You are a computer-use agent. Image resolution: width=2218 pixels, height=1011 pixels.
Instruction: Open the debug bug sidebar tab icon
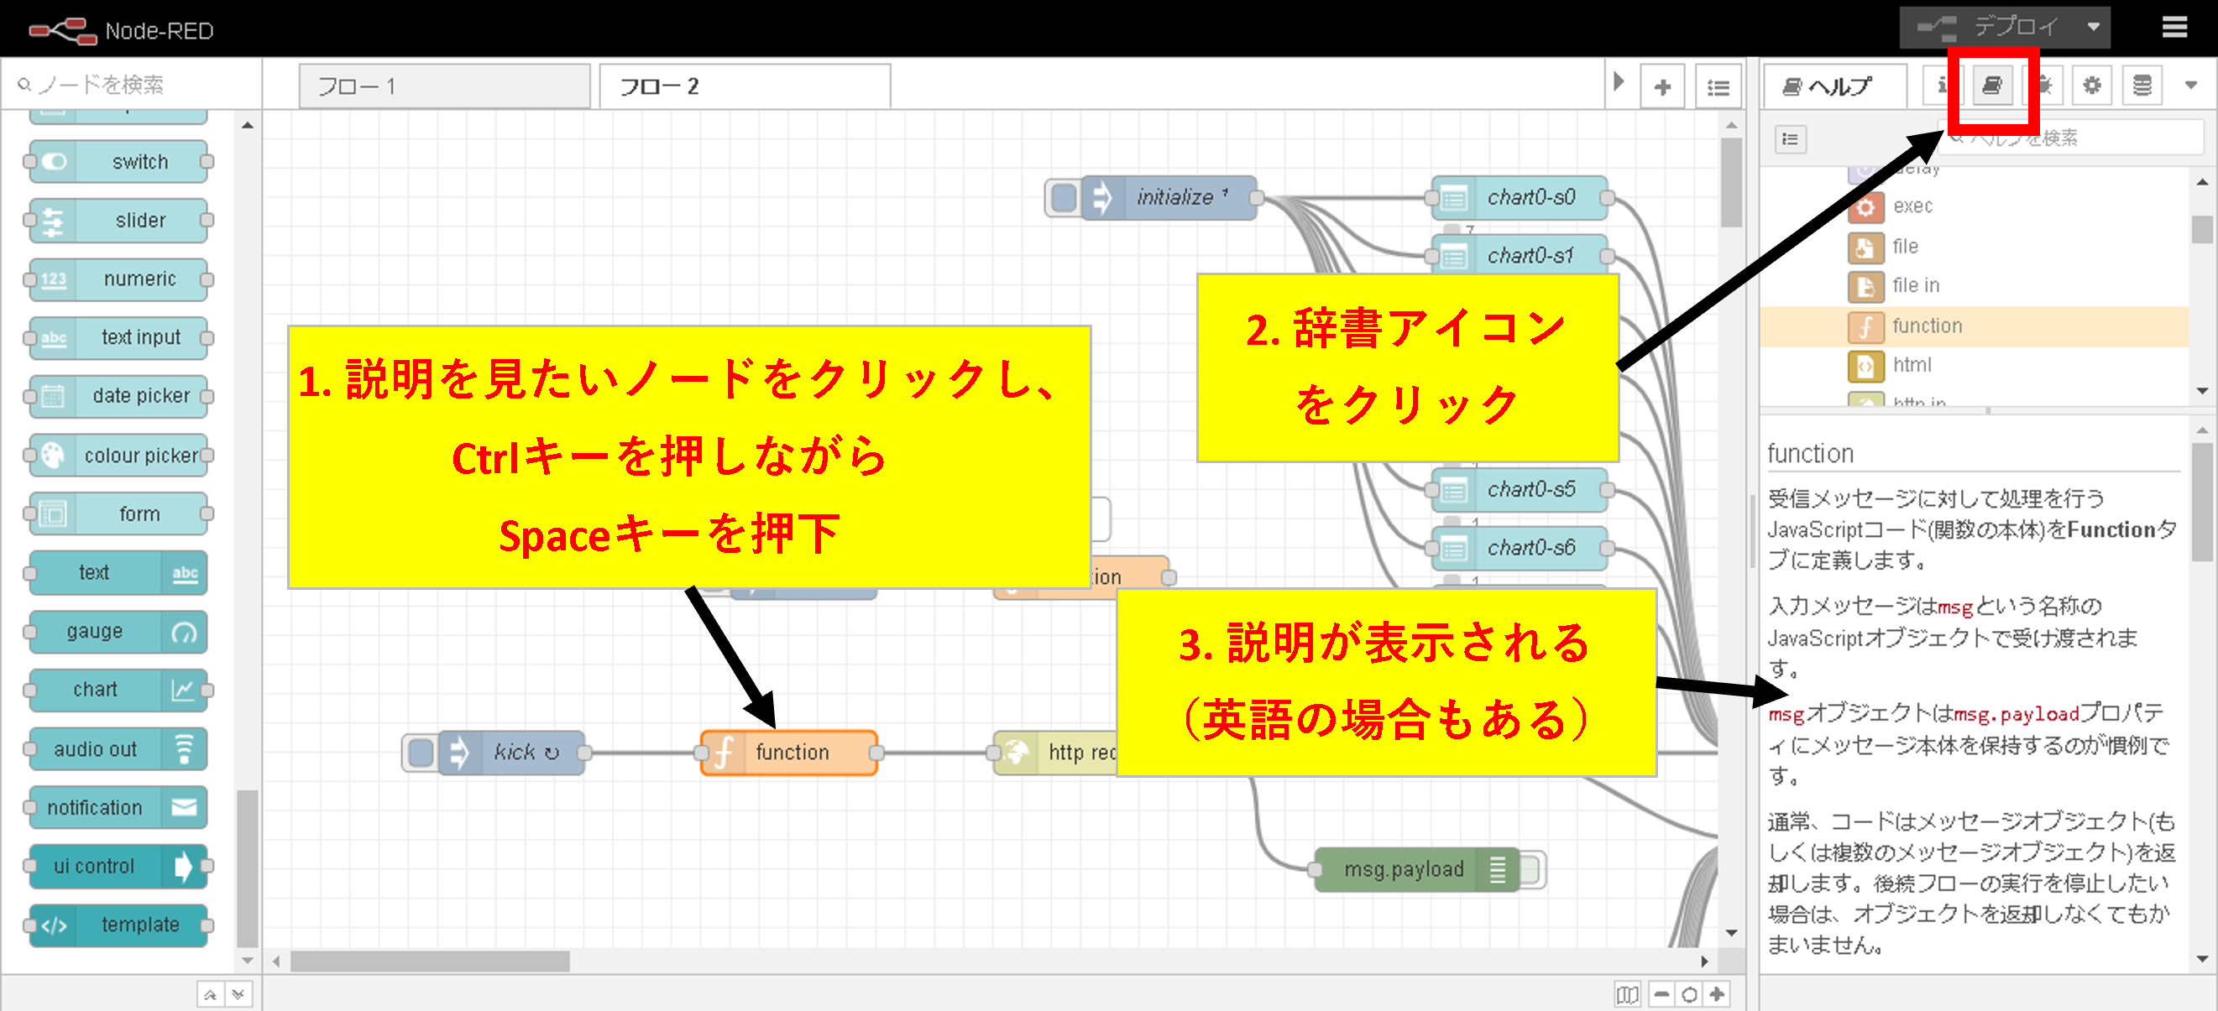point(2043,86)
